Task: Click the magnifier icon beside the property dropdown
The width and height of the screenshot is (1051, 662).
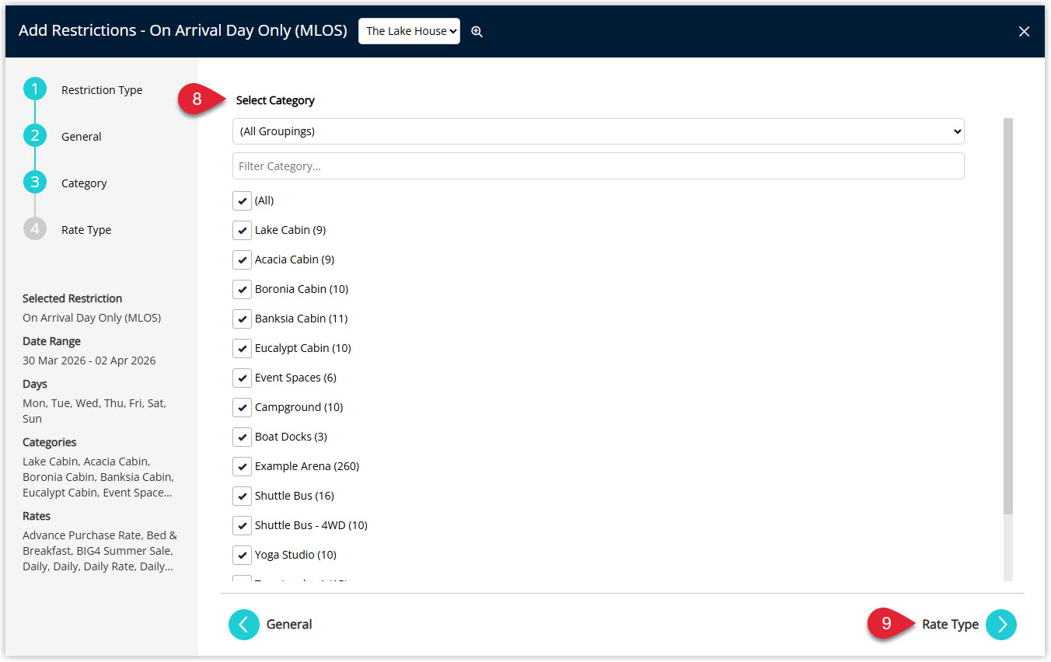Action: tap(477, 31)
